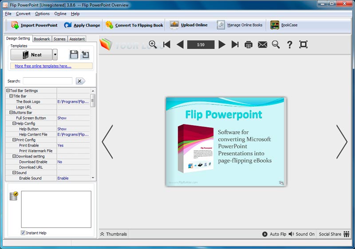Go to previous page with the left triangle
Image resolution: width=355 pixels, height=249 pixels.
(x=180, y=44)
